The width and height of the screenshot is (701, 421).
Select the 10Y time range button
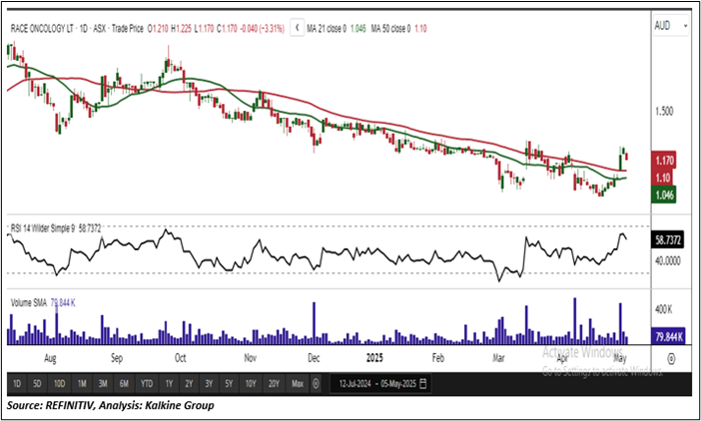coord(251,383)
